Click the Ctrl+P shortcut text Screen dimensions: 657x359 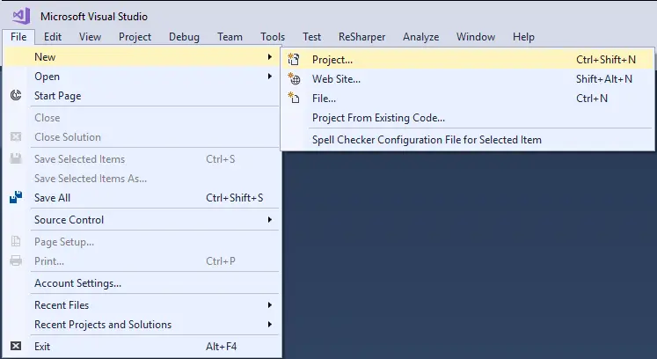click(x=221, y=260)
